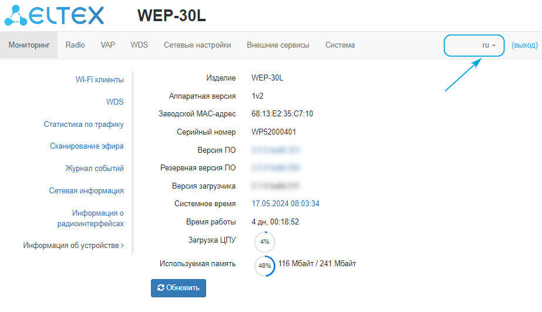Click the Версия ПО label
This screenshot has height=312, width=542.
217,150
